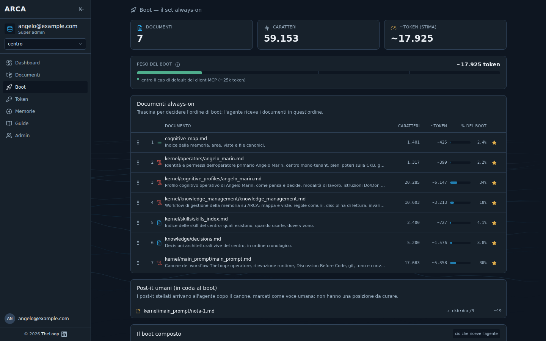The image size is (546, 341).
Task: Click the % del boot column header
Action: [x=474, y=126]
